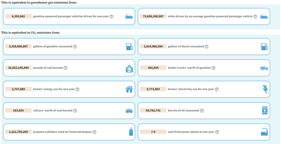
Task: Select the value 6,393,942
Action: pyautogui.click(x=18, y=16)
